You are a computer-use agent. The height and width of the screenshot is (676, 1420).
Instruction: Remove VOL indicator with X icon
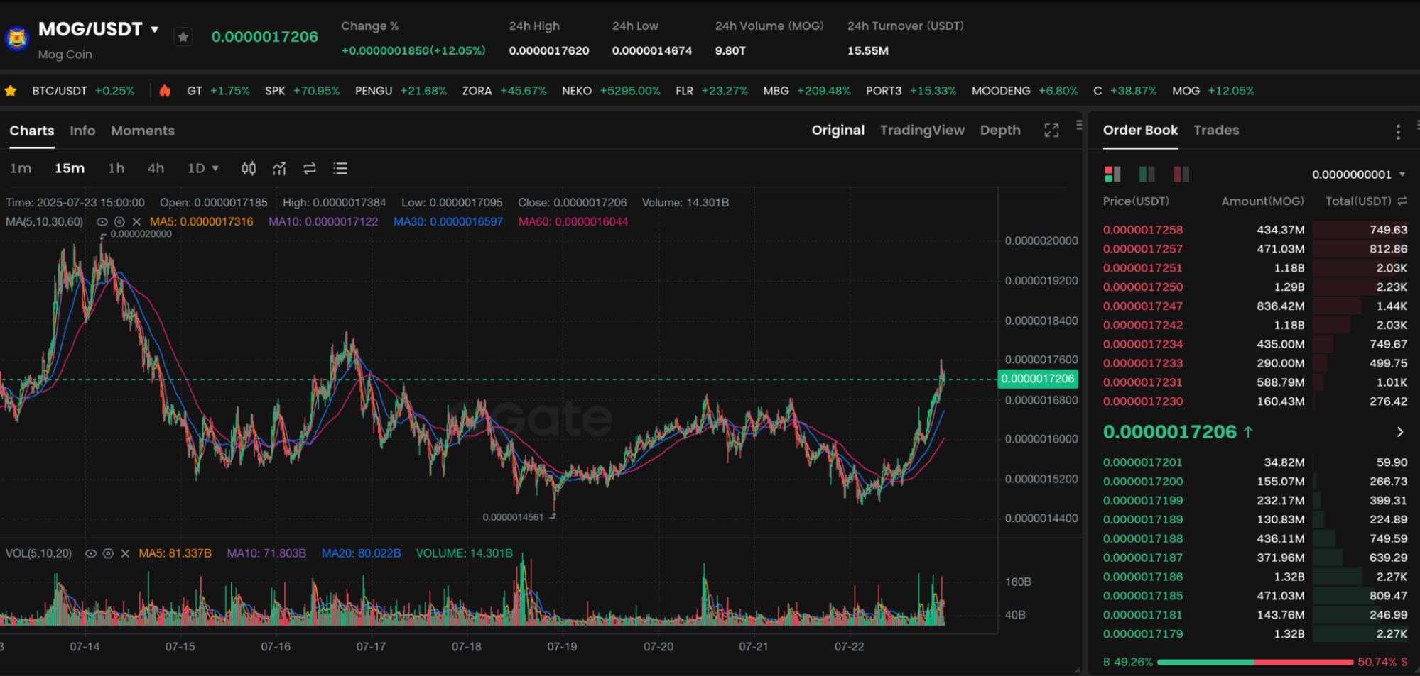(125, 553)
